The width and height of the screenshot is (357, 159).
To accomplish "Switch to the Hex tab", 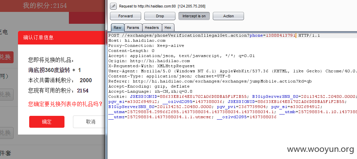I will pyautogui.click(x=168, y=28).
